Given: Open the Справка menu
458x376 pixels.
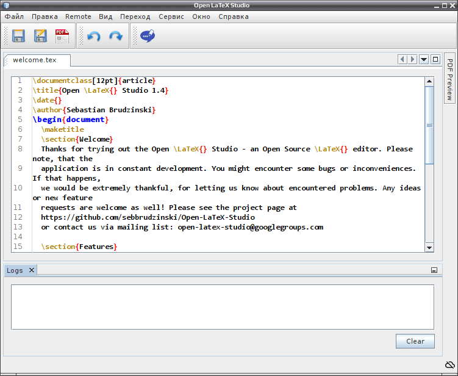Looking at the screenshot, I should click(x=234, y=16).
